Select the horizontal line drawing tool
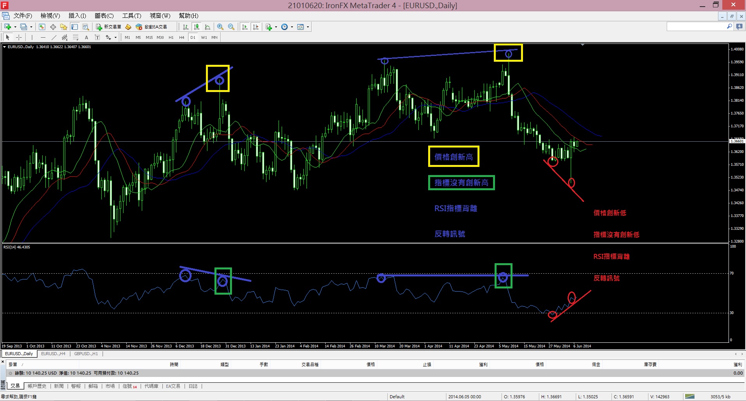 pos(43,37)
